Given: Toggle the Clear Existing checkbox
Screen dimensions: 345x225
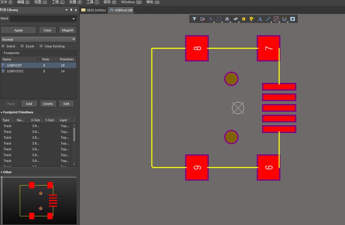Looking at the screenshot, I should (41, 46).
